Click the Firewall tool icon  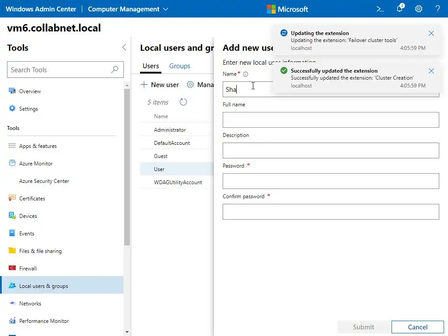point(12,268)
